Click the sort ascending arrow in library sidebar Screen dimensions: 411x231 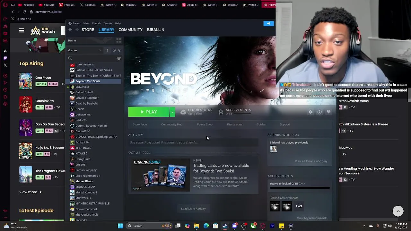coord(107,50)
